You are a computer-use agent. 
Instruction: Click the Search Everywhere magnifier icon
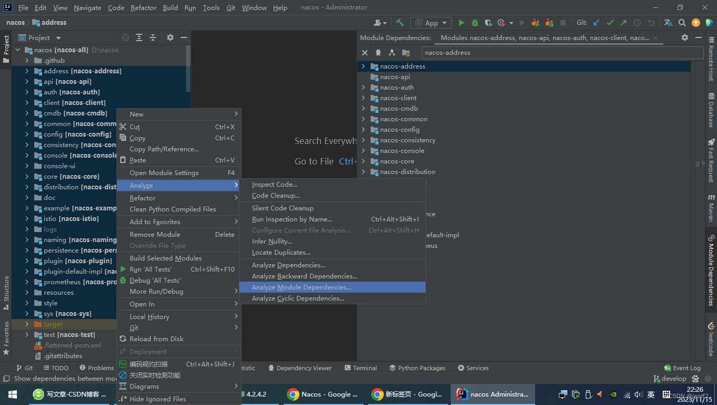[682, 23]
